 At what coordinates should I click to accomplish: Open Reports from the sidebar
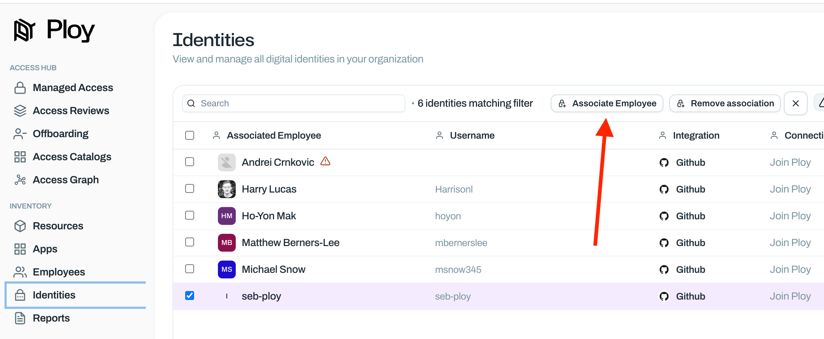tap(51, 318)
